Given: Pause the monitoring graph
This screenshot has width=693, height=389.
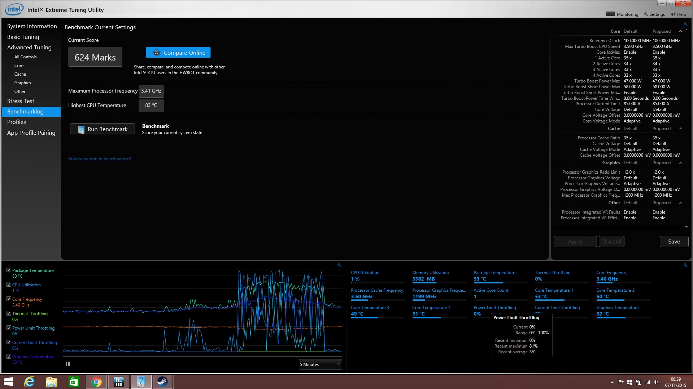Looking at the screenshot, I should coord(67,364).
